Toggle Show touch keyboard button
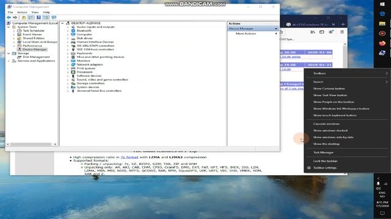The width and height of the screenshot is (391, 219). tap(347, 115)
